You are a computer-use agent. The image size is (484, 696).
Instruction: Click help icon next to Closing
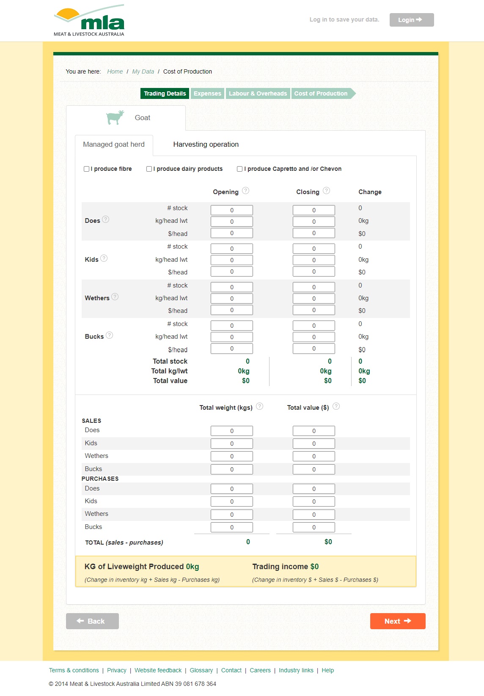coord(326,191)
